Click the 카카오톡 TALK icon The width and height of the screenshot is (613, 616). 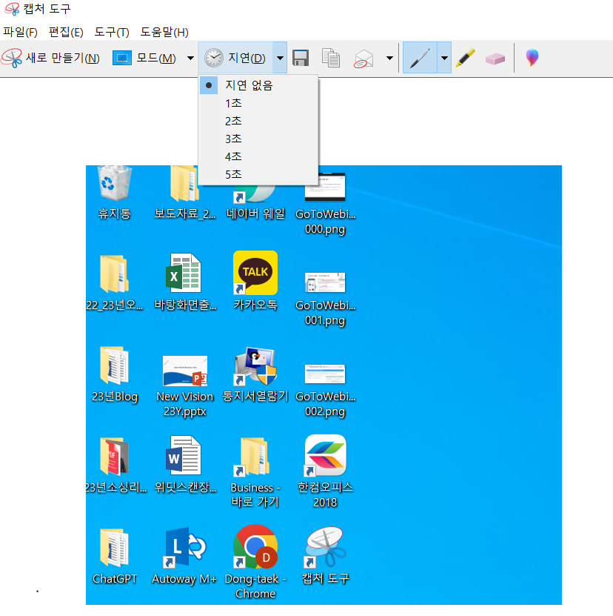[255, 273]
